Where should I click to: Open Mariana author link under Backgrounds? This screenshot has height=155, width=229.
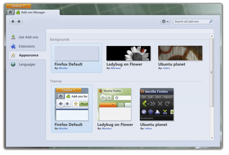point(116,68)
